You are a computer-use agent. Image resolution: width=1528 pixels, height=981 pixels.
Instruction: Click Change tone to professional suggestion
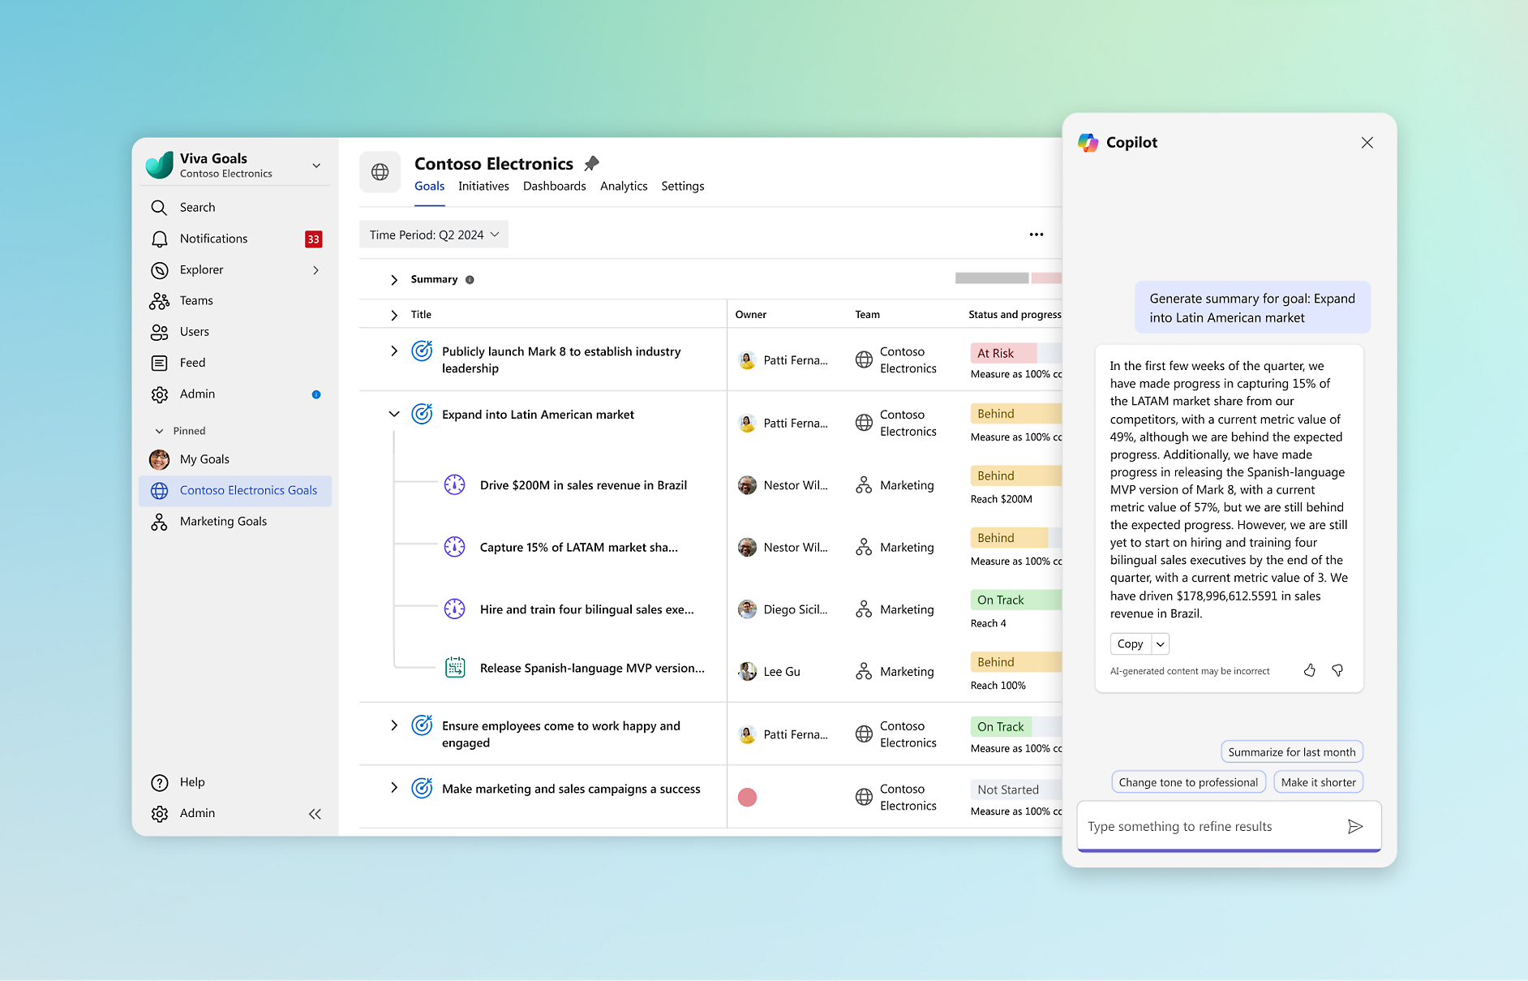click(1188, 782)
